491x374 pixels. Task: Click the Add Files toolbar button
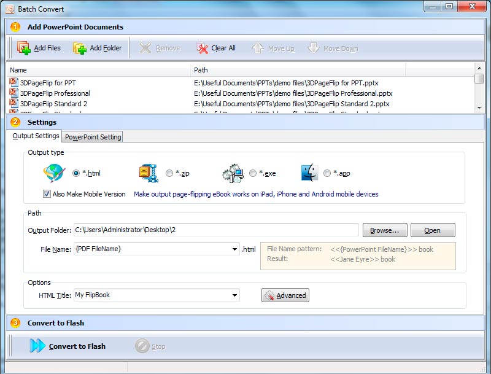click(39, 48)
